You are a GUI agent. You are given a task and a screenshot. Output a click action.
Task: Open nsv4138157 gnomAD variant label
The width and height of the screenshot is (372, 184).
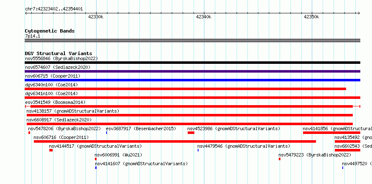(73, 111)
